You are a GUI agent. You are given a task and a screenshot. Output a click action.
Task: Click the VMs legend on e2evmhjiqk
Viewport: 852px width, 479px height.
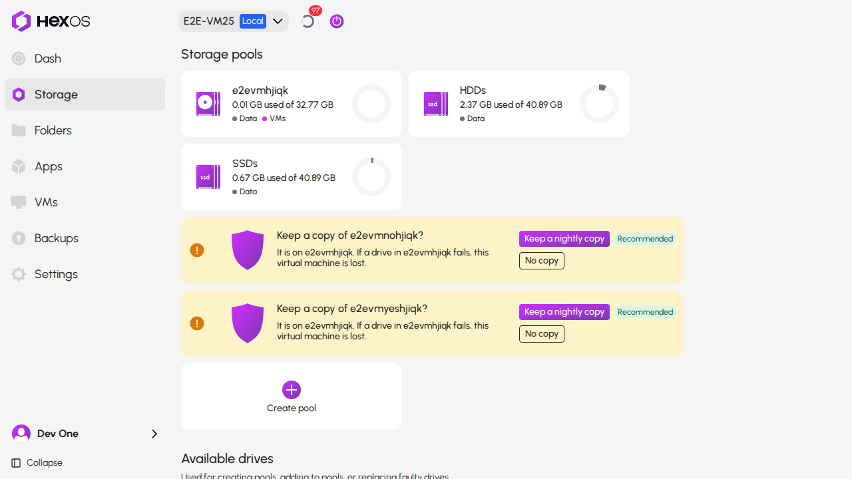coord(274,118)
